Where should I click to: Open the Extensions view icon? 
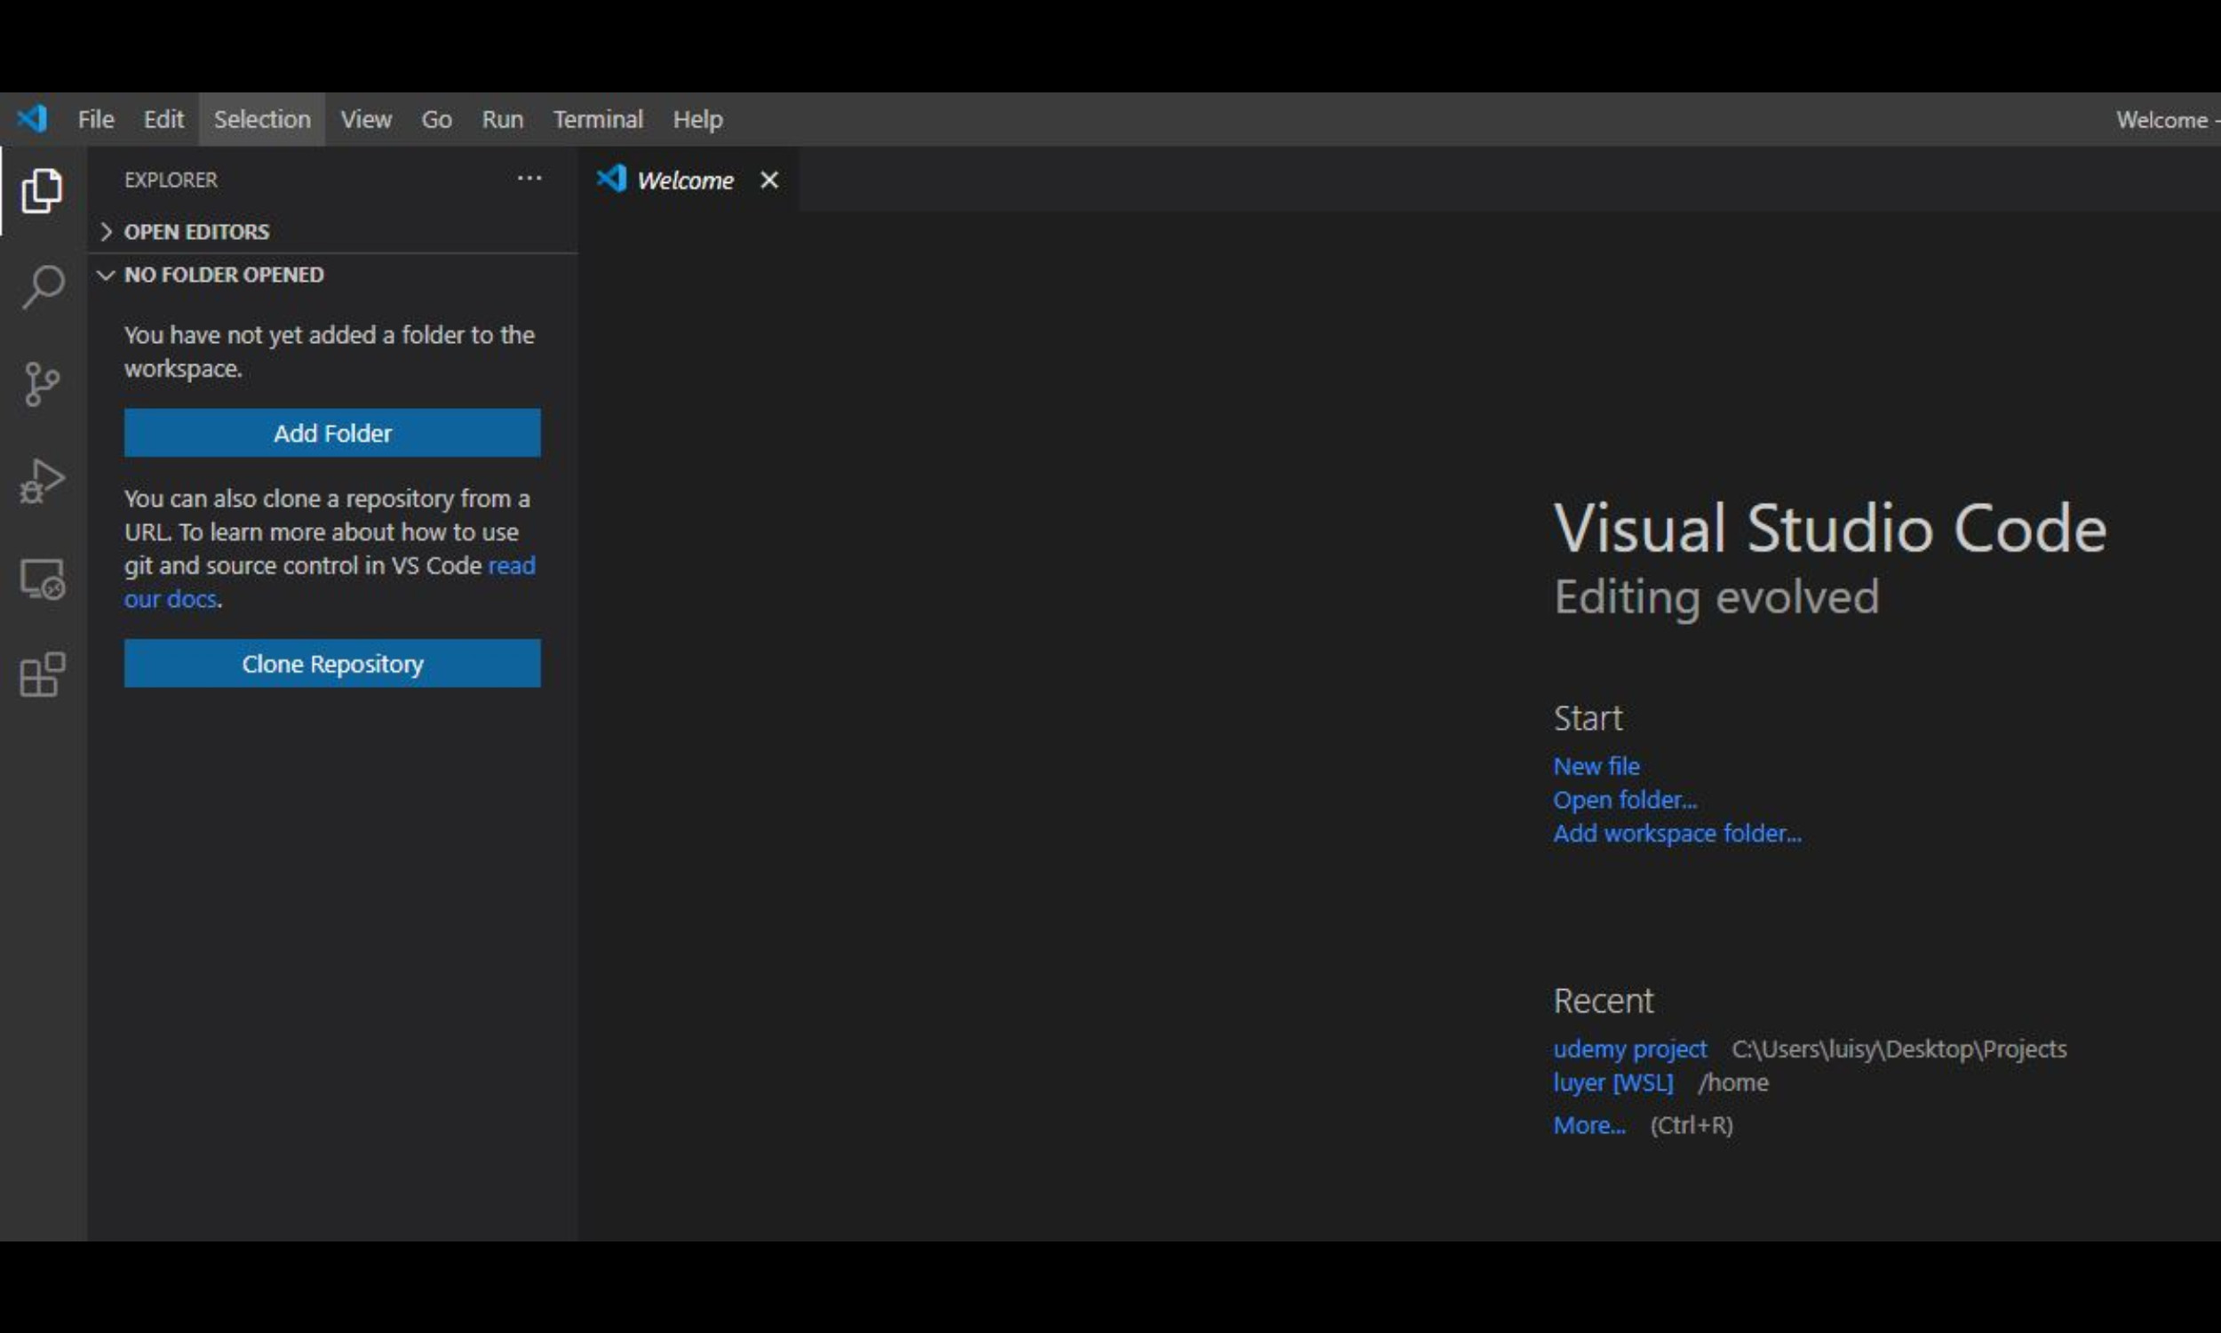(x=42, y=674)
